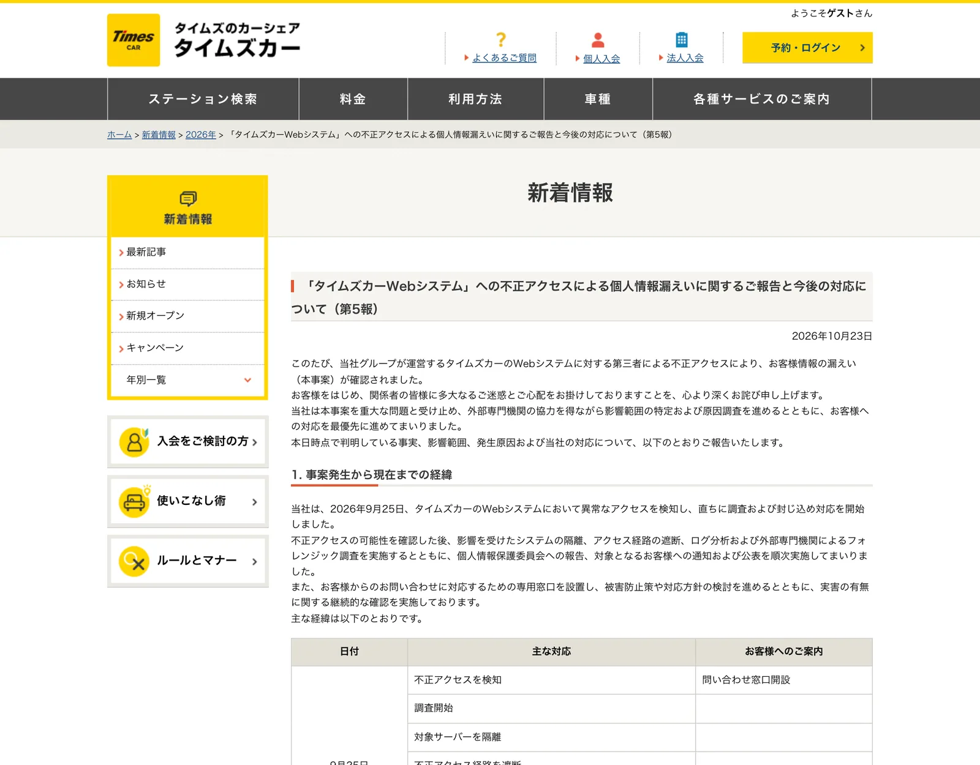This screenshot has width=980, height=765.
Task: Open the 入会をご検討の方 banner
Action: (x=188, y=442)
